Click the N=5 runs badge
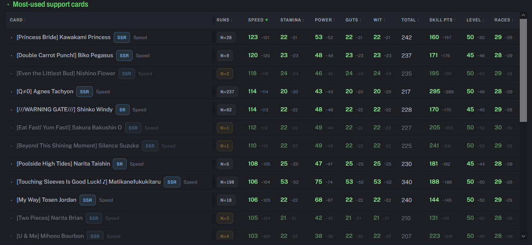532x245 pixels. [225, 164]
